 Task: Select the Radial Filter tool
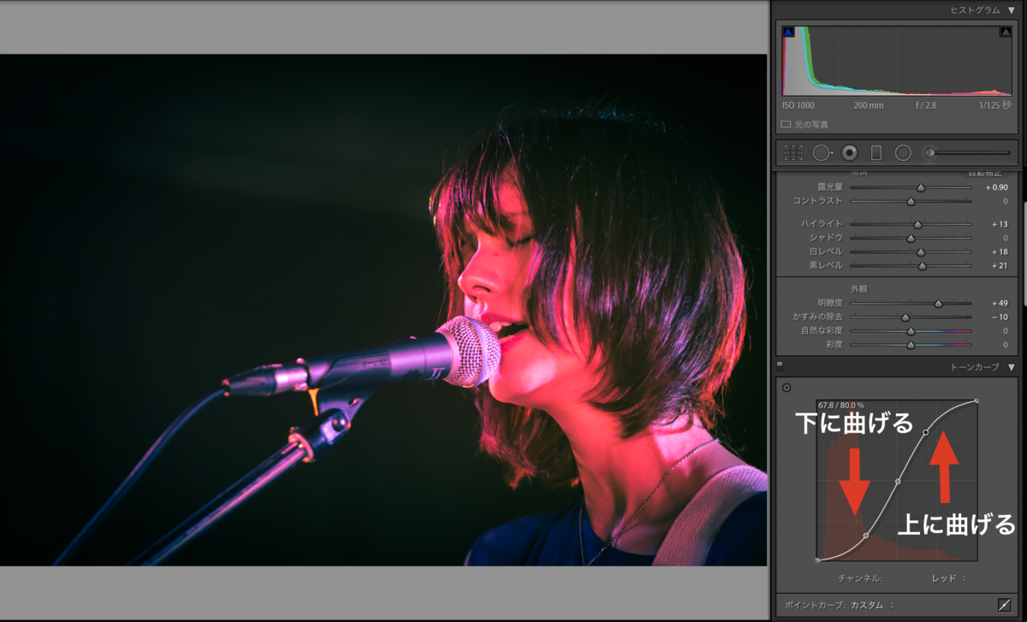point(903,153)
